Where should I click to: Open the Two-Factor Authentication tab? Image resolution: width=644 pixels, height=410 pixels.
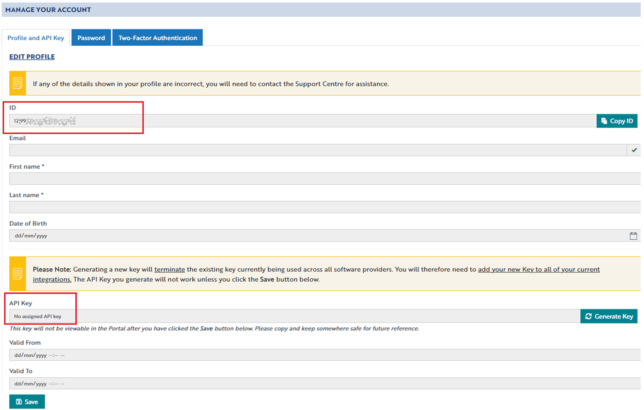[157, 37]
